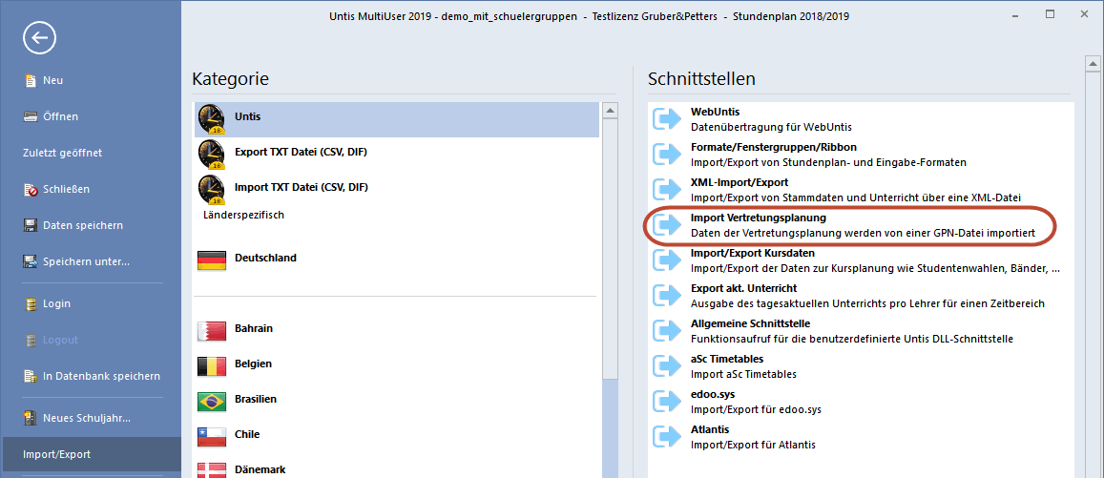Viewport: 1104px width, 478px height.
Task: Click the Export TXT Datei clock icon
Action: pyautogui.click(x=212, y=155)
